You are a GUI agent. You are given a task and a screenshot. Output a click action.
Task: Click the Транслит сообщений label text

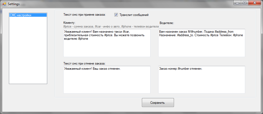134,15
